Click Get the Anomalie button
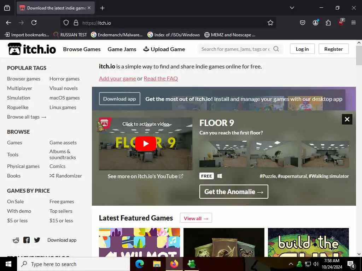Viewport: 362px width, 271px height. point(234,192)
